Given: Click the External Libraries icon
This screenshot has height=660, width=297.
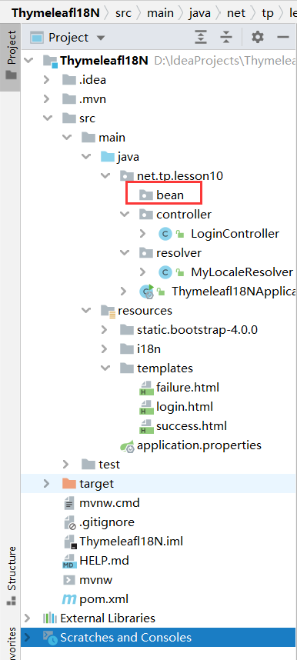Looking at the screenshot, I should coord(50,618).
